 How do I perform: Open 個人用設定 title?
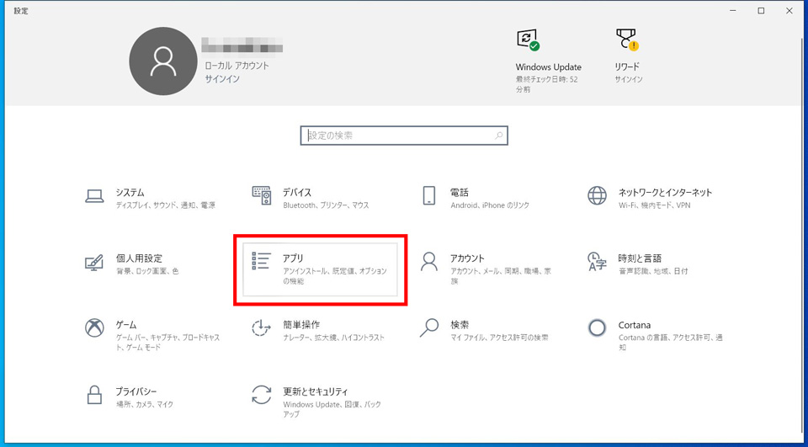(x=139, y=258)
